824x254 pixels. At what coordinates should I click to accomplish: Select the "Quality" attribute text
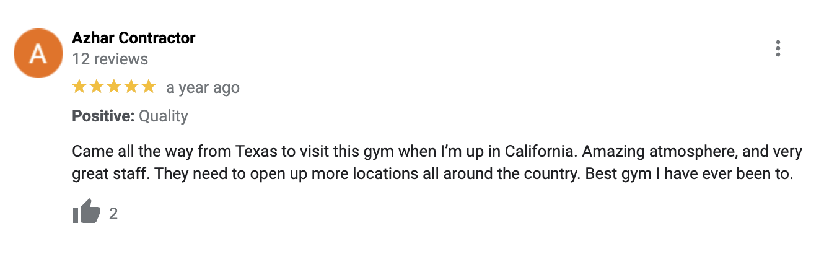(163, 116)
